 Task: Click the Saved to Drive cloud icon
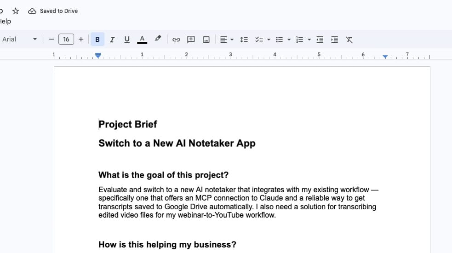tap(32, 11)
